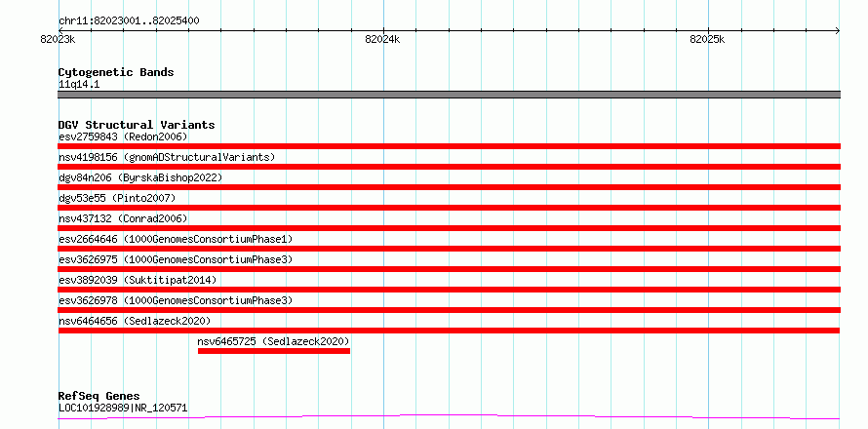
Task: Open variant nsv437132 (Conrad2006) label
Action: [123, 218]
